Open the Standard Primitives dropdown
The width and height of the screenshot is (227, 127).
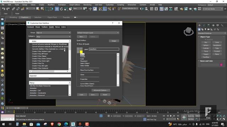tap(212, 33)
